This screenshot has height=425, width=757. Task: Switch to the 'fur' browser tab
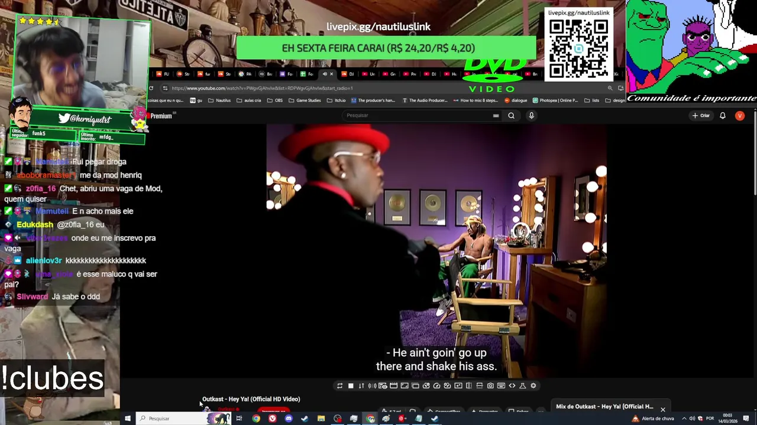[x=204, y=74]
